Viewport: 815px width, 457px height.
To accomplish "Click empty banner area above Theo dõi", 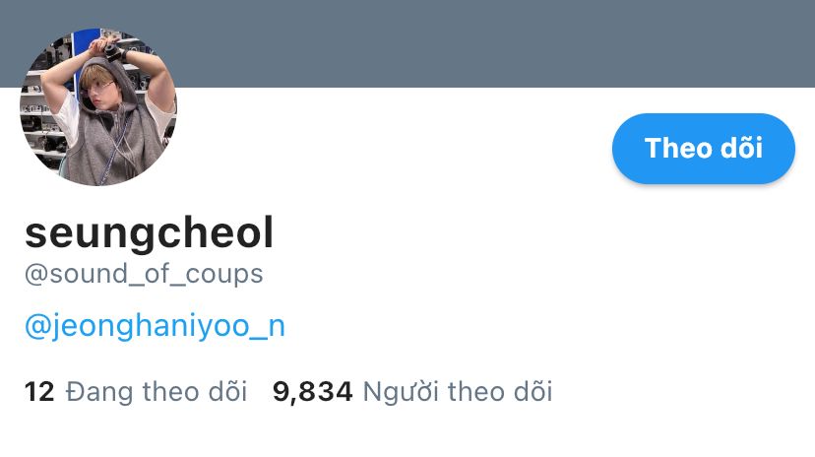I will point(703,43).
